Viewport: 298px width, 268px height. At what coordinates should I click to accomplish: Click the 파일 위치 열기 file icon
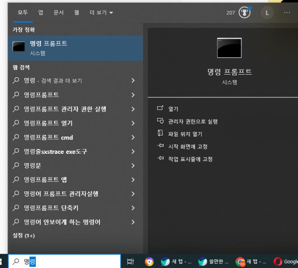160,133
